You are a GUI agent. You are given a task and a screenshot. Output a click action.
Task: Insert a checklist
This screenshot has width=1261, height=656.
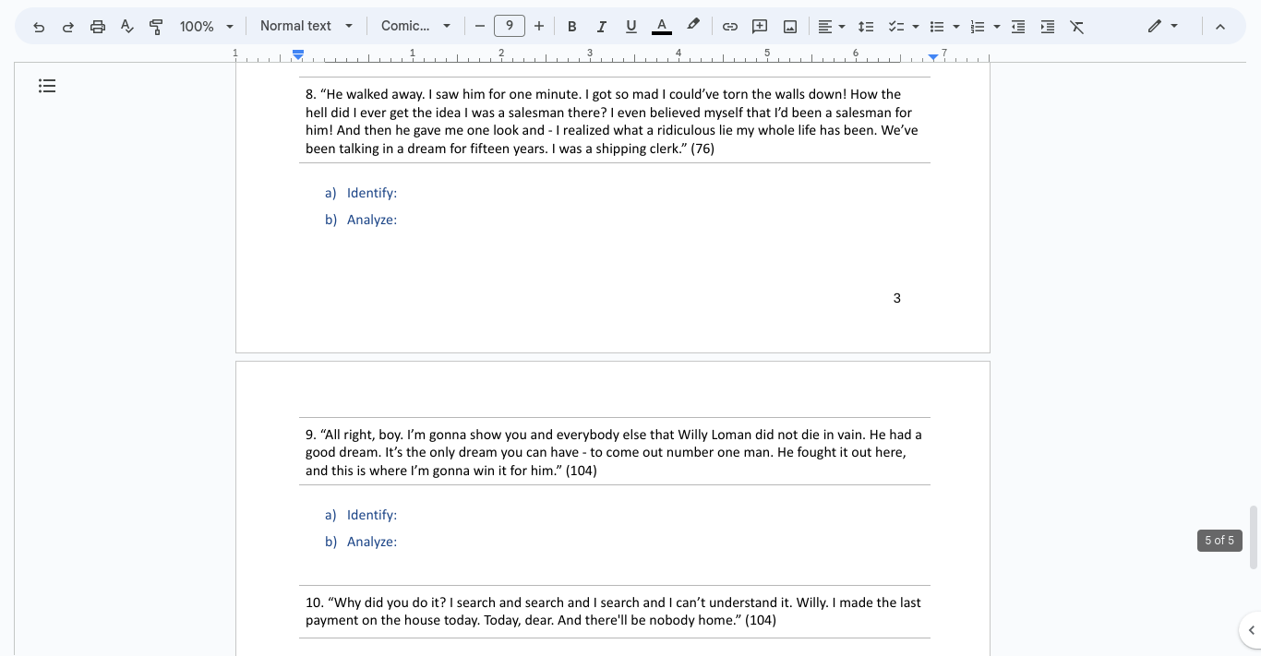895,27
